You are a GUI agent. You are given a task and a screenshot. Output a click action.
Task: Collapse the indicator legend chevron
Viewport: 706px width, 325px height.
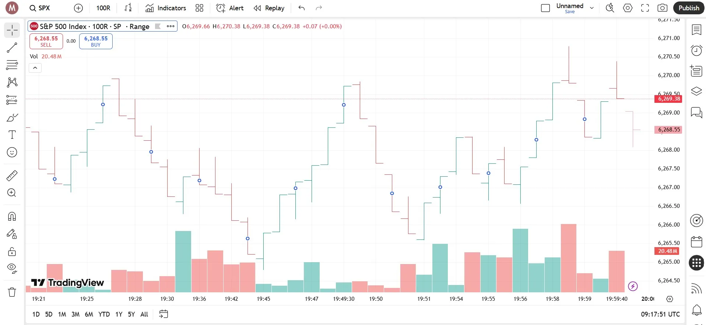pos(35,68)
